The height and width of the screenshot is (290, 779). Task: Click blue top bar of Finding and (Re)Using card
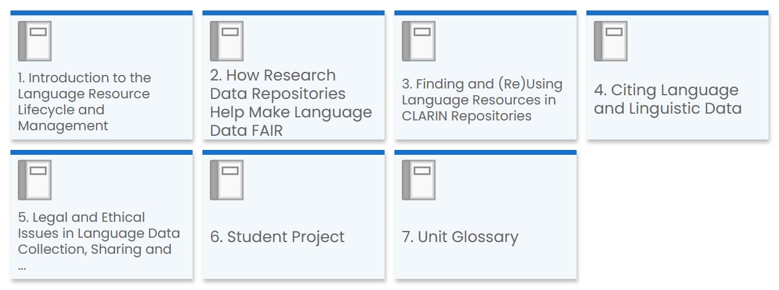485,13
